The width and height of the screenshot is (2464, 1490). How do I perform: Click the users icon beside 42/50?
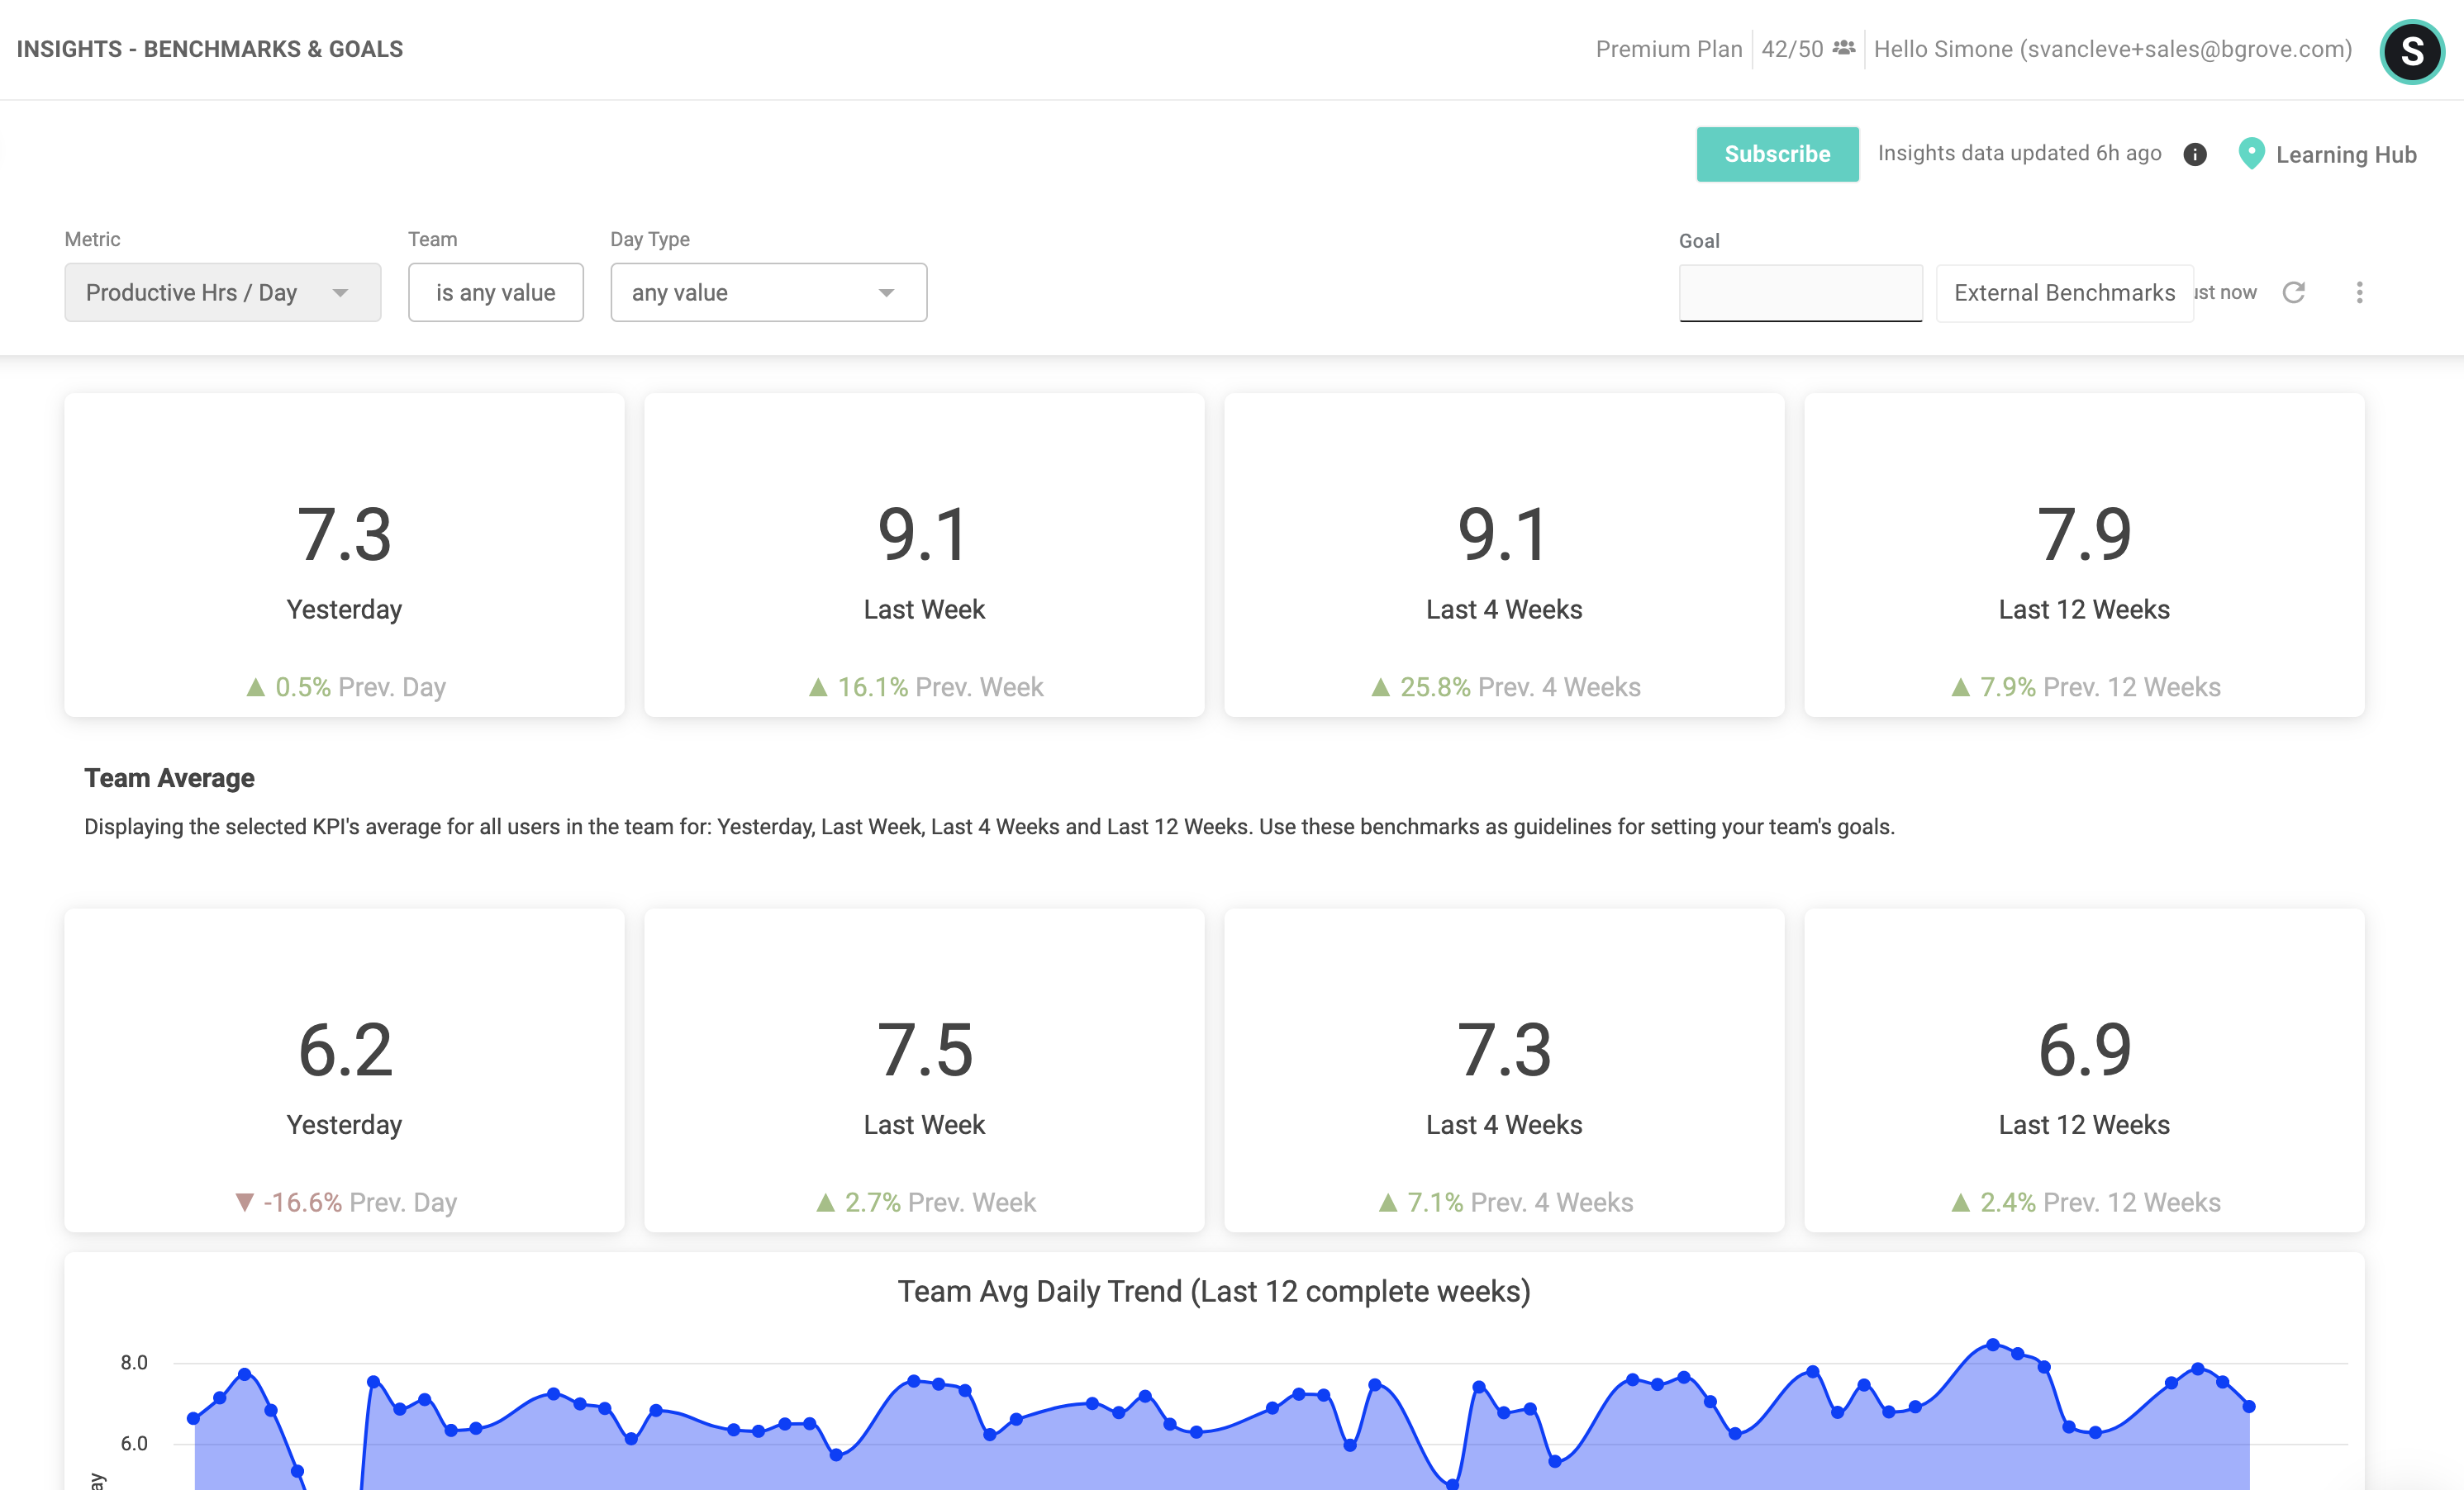(x=1843, y=48)
